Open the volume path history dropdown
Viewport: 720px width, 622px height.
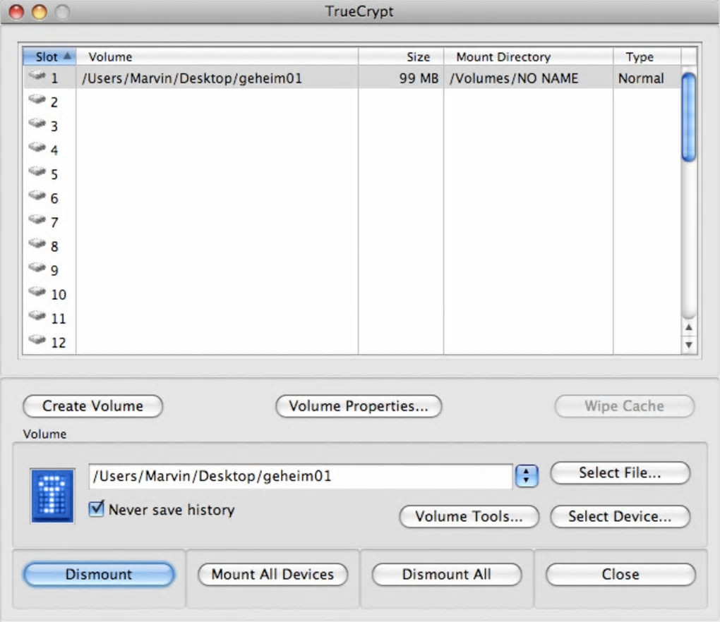pos(526,476)
